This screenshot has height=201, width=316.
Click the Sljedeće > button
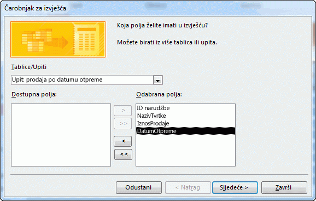tap(235, 187)
